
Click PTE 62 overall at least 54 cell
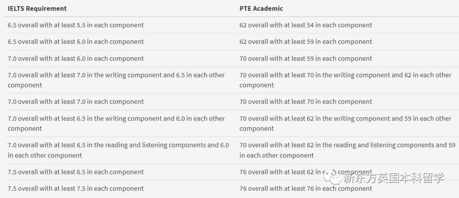[306, 25]
